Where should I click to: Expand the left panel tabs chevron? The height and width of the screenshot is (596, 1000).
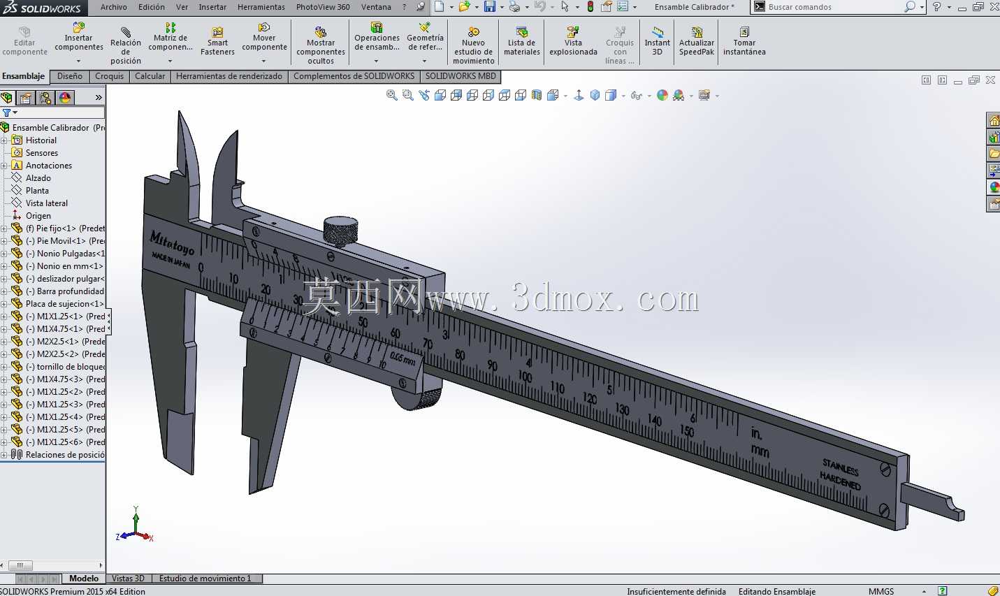pyautogui.click(x=99, y=98)
